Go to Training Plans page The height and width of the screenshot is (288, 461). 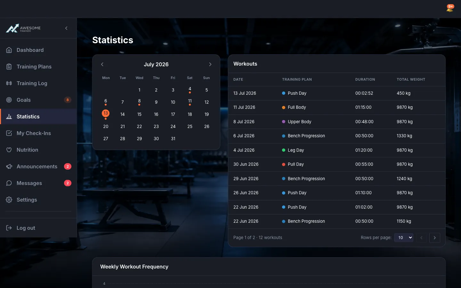pos(38,67)
